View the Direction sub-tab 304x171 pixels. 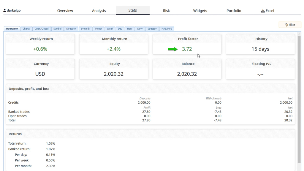click(71, 29)
